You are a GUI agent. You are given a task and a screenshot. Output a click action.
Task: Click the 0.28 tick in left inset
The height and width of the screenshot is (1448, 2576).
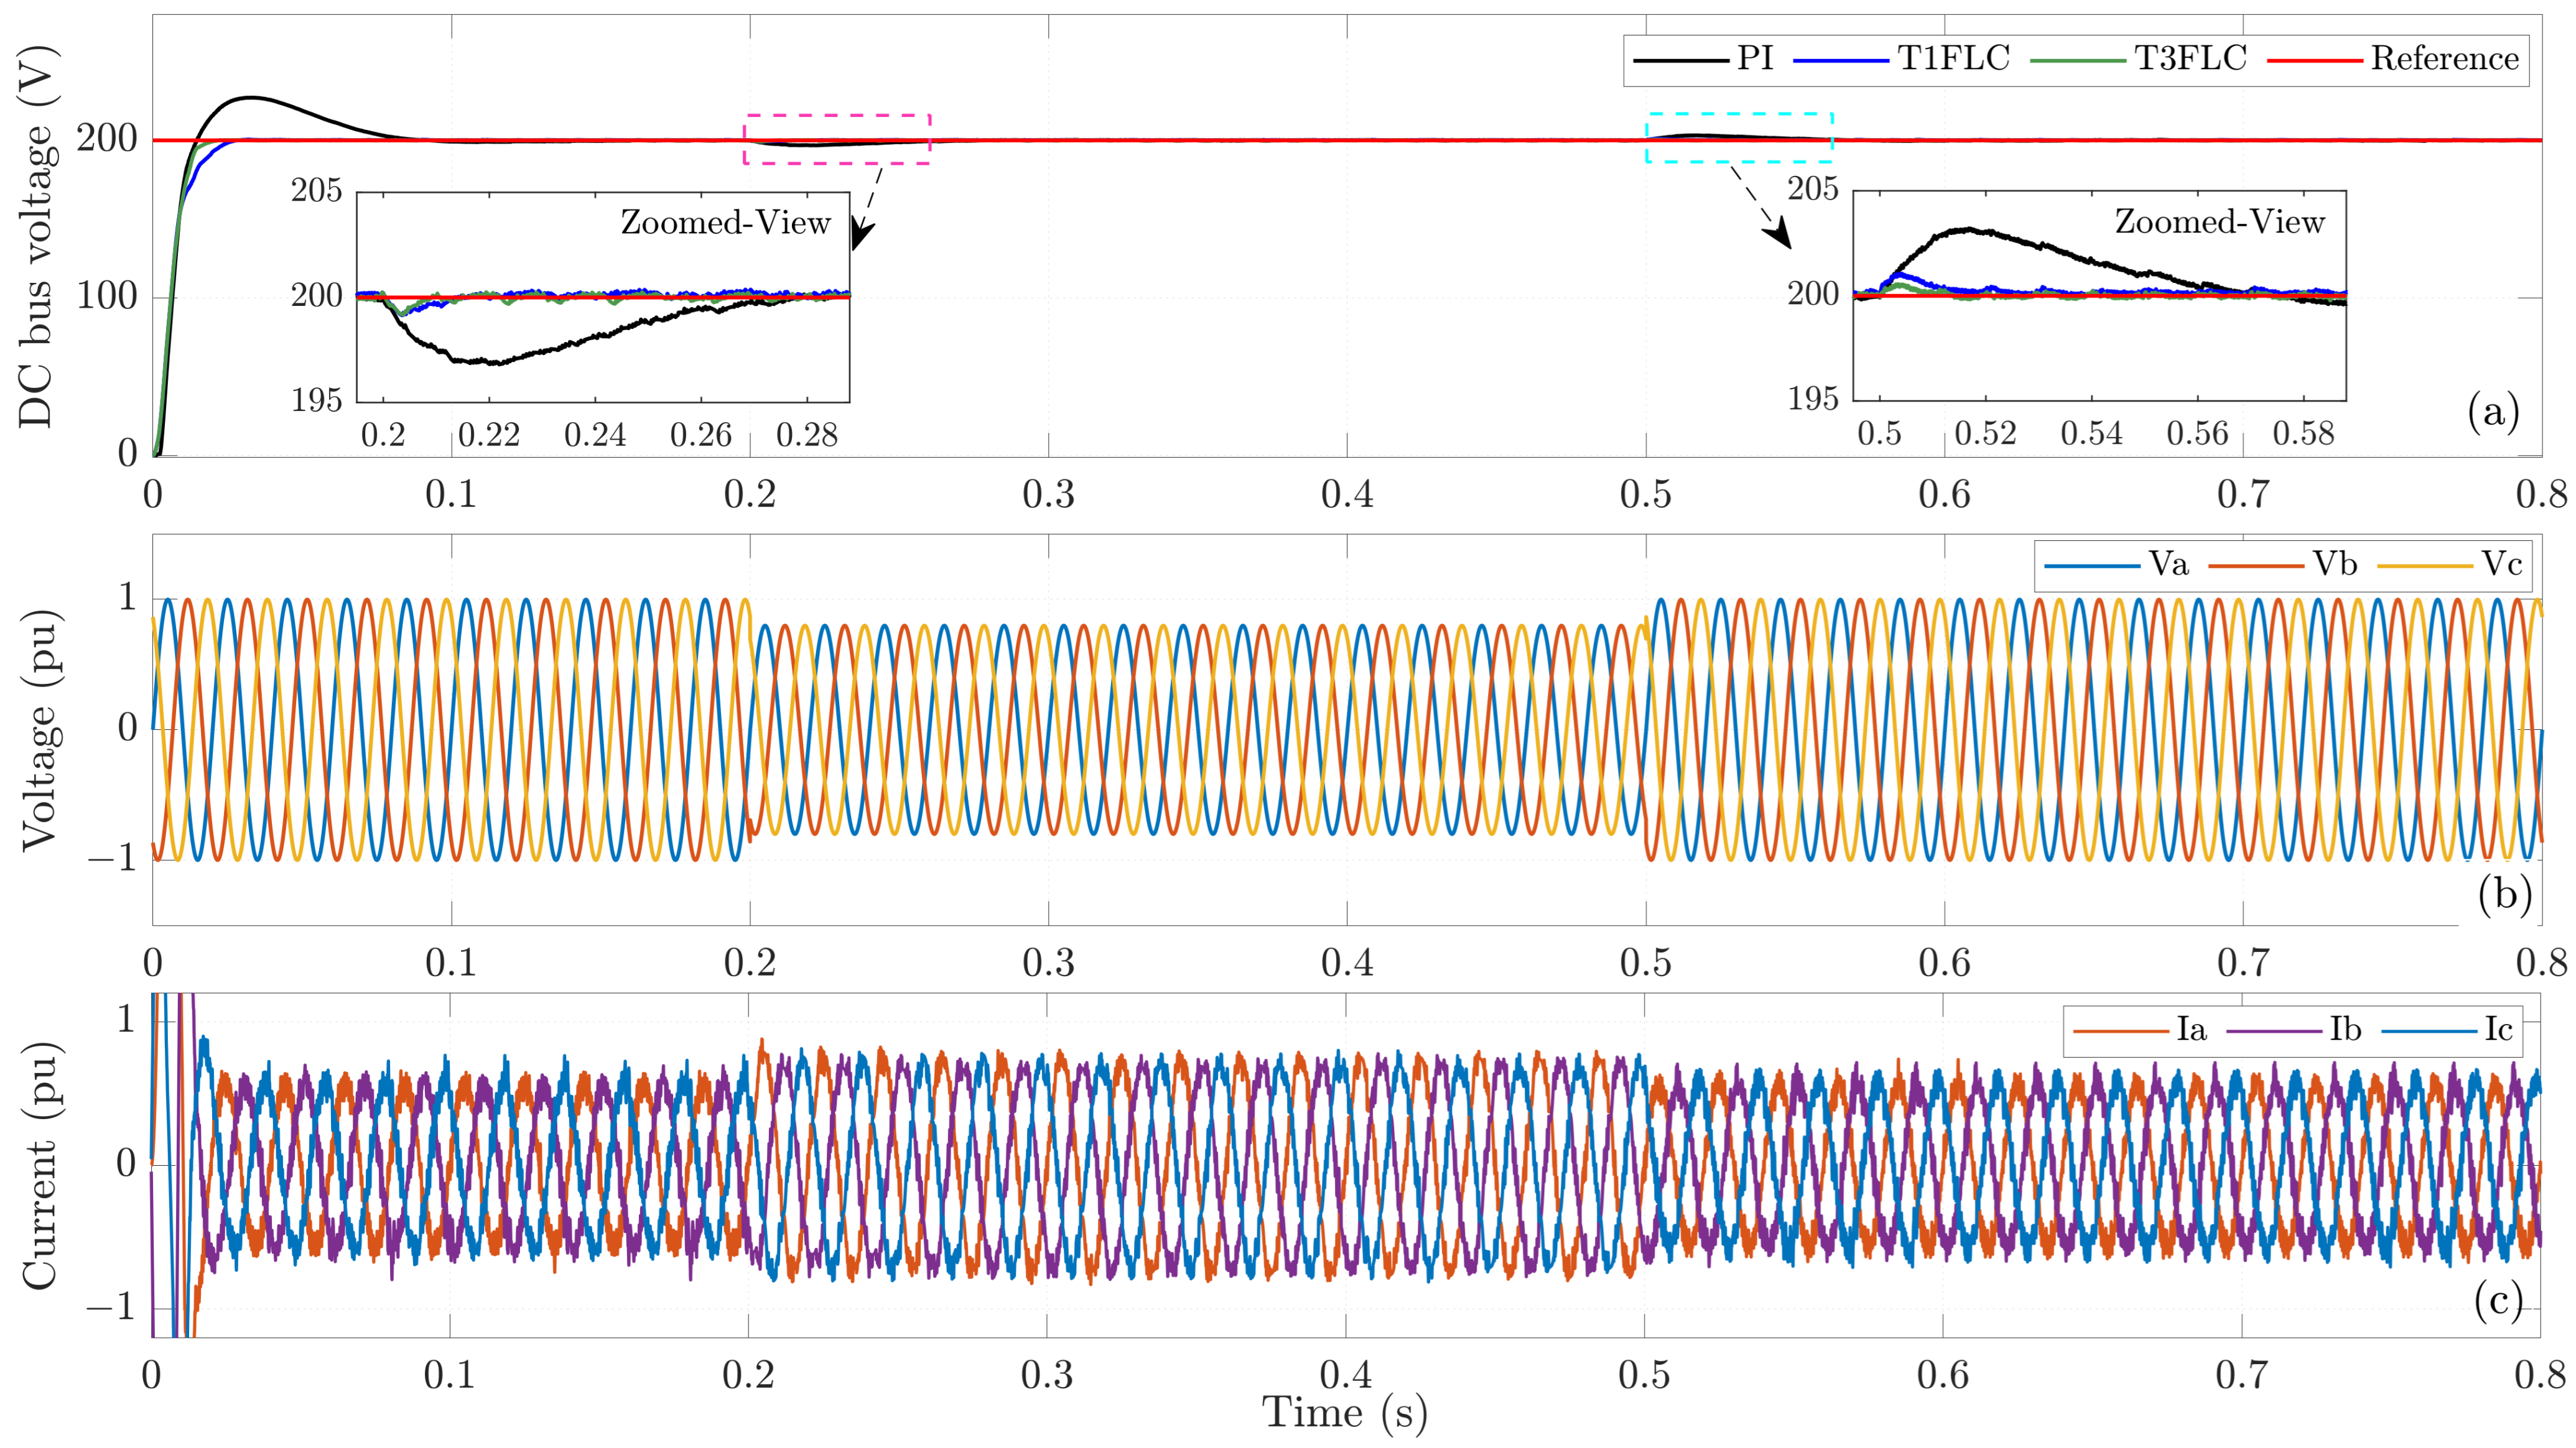(x=807, y=436)
